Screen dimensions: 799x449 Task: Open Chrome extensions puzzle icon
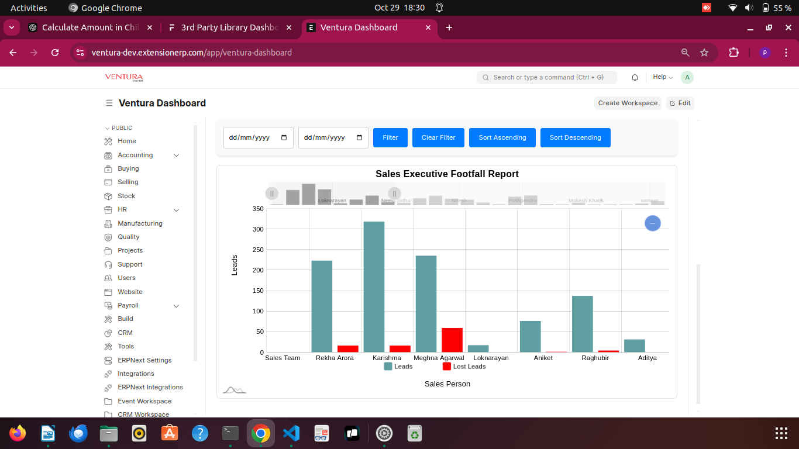coord(734,53)
